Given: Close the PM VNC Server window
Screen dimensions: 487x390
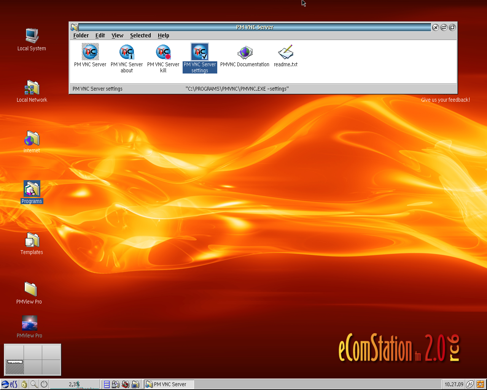Looking at the screenshot, I should tap(436, 27).
